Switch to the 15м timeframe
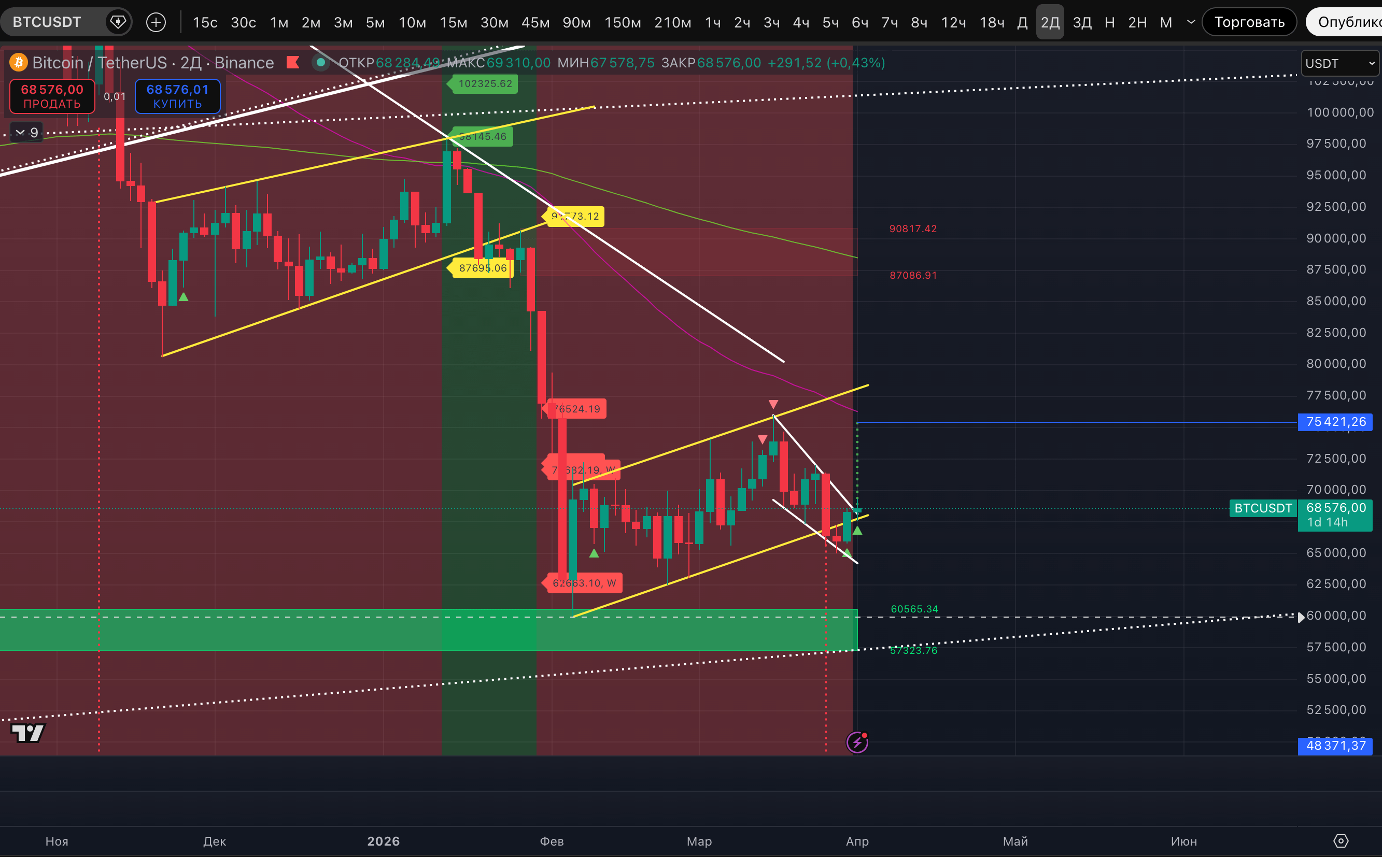Viewport: 1382px width, 857px height. 453,22
